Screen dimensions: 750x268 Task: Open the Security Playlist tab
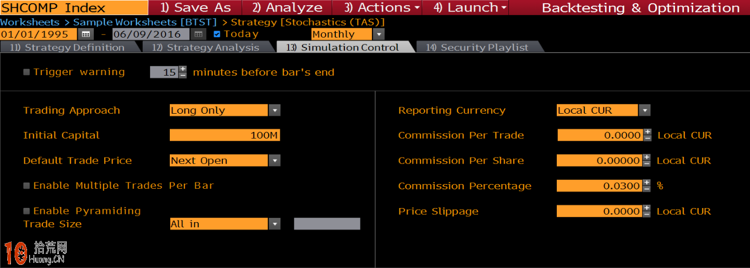pos(478,47)
